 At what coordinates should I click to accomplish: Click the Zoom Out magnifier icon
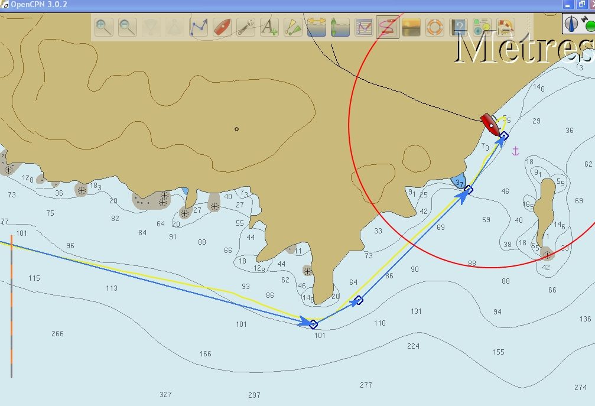[x=128, y=27]
